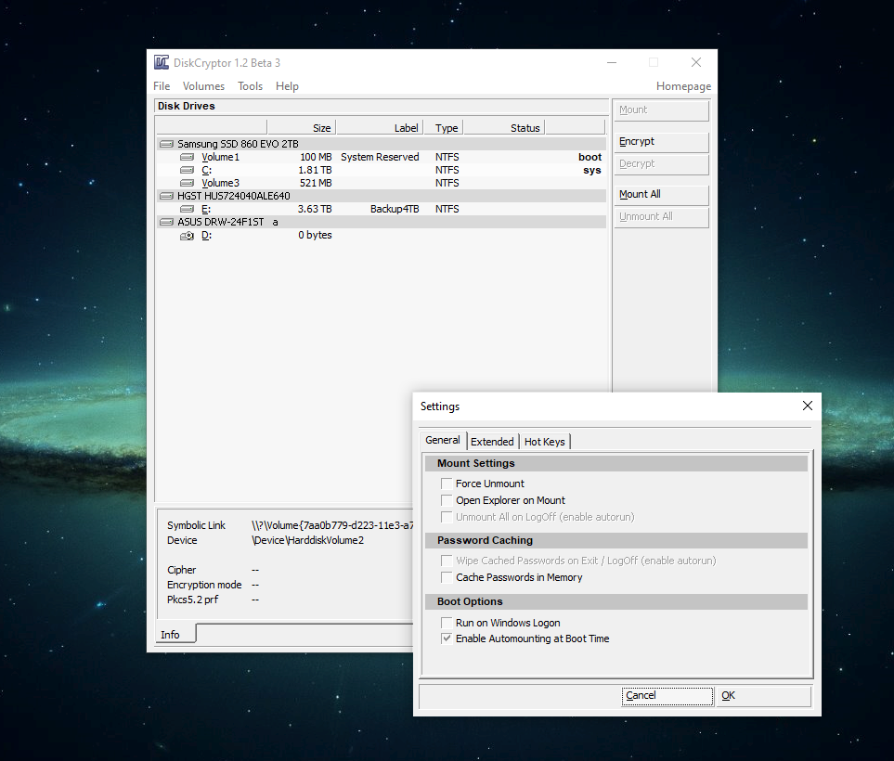Click the Decrypt button

coord(661,164)
